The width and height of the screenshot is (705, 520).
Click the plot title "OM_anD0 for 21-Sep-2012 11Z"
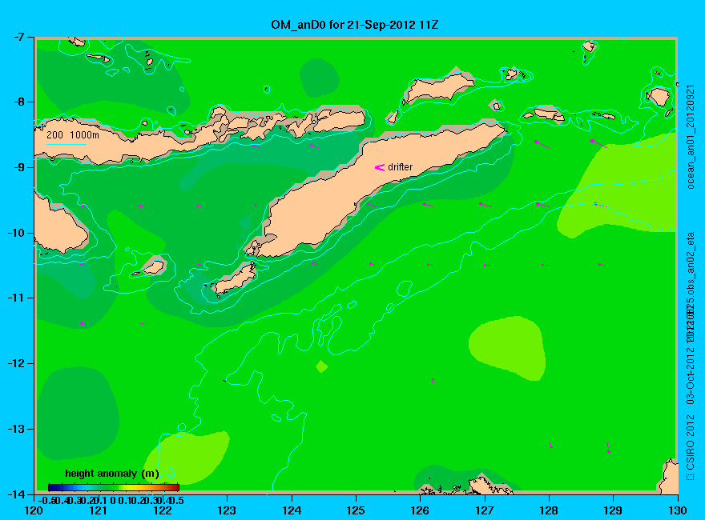click(x=354, y=25)
